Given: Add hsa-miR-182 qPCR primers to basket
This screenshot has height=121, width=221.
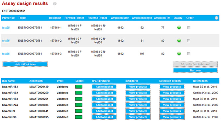Looking at the screenshot, I should pos(104,93).
